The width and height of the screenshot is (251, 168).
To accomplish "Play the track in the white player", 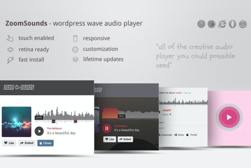I will (x=39, y=131).
